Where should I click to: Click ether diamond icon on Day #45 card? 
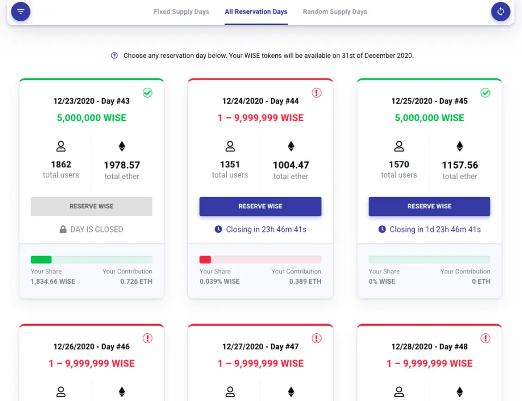tap(460, 146)
